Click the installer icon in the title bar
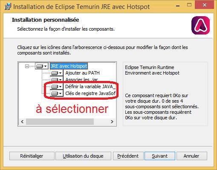The height and width of the screenshot is (170, 217). 8,7
